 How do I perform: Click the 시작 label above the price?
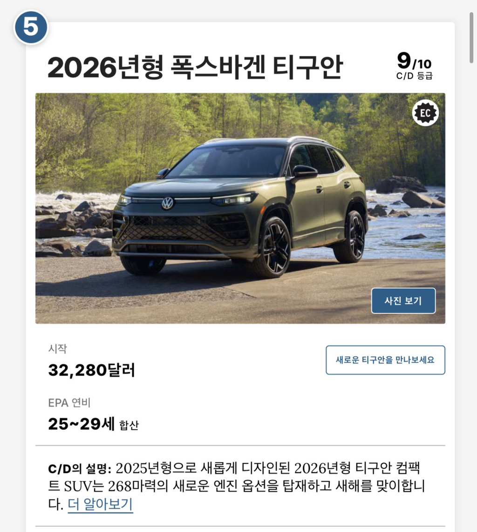click(58, 349)
